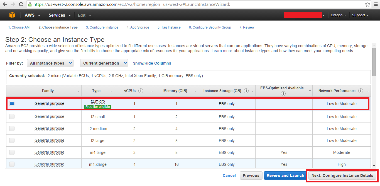Screen dimensions: 380x186
Task: Go back with browser back arrow
Action: (5, 4)
